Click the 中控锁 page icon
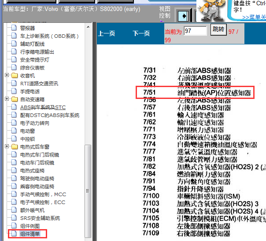 tap(14, 139)
